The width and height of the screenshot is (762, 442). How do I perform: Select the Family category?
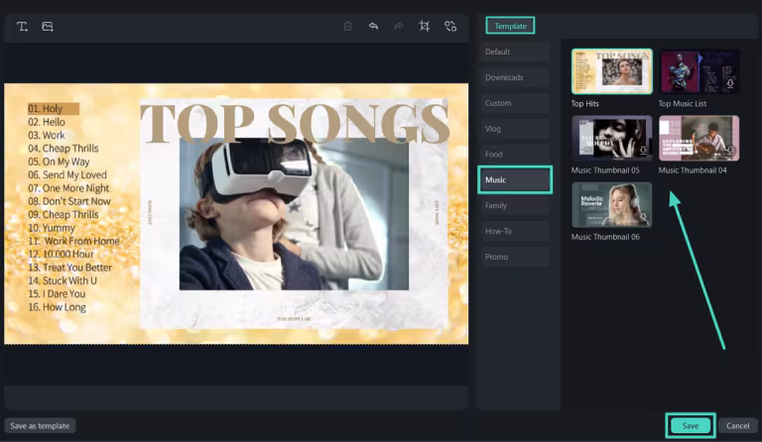click(x=514, y=206)
